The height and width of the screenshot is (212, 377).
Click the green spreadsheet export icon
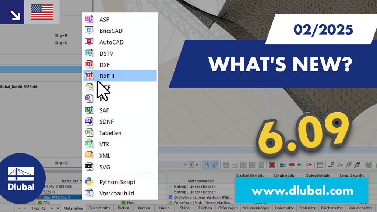tap(368, 165)
